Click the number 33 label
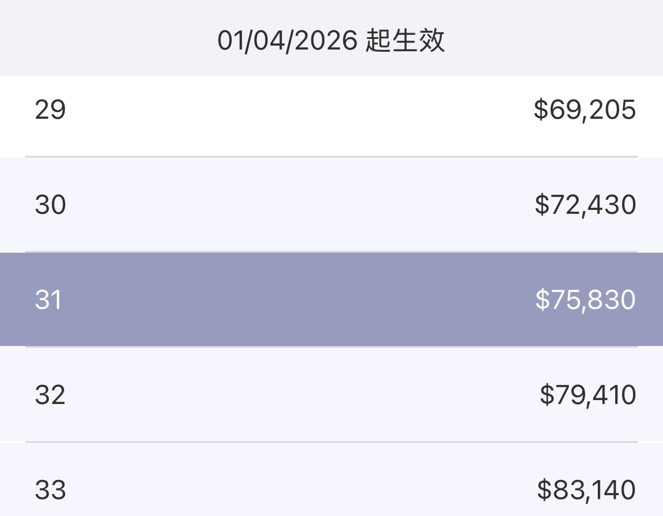663x516 pixels. pyautogui.click(x=50, y=490)
